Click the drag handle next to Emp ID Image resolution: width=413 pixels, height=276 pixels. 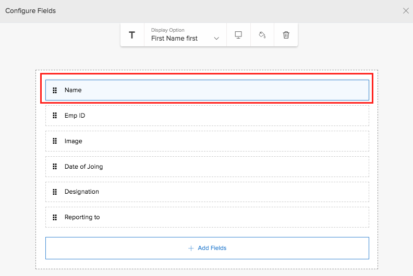tap(55, 116)
